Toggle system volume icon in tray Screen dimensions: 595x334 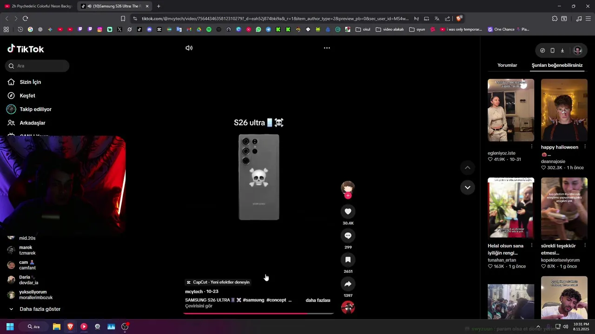565,327
